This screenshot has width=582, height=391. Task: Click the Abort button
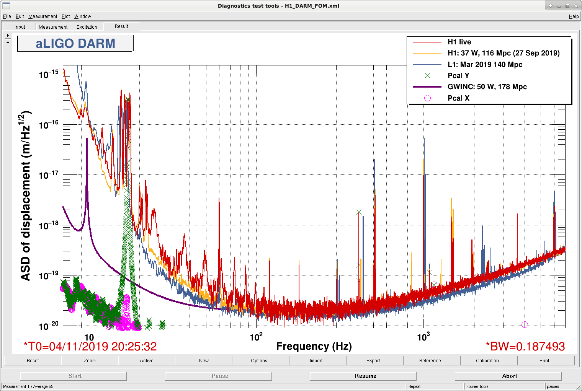(510, 376)
